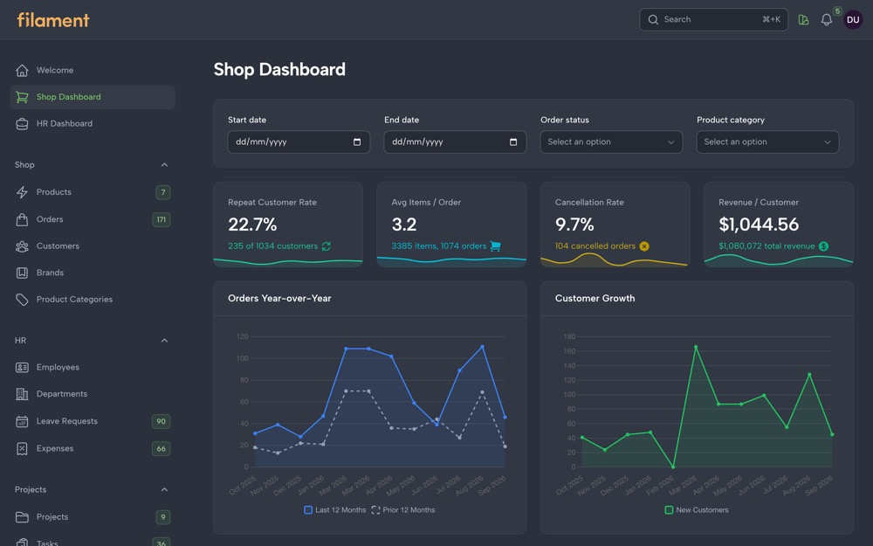Screen dimensions: 873x546
Task: Click the Shop Dashboard page title
Action: [279, 70]
